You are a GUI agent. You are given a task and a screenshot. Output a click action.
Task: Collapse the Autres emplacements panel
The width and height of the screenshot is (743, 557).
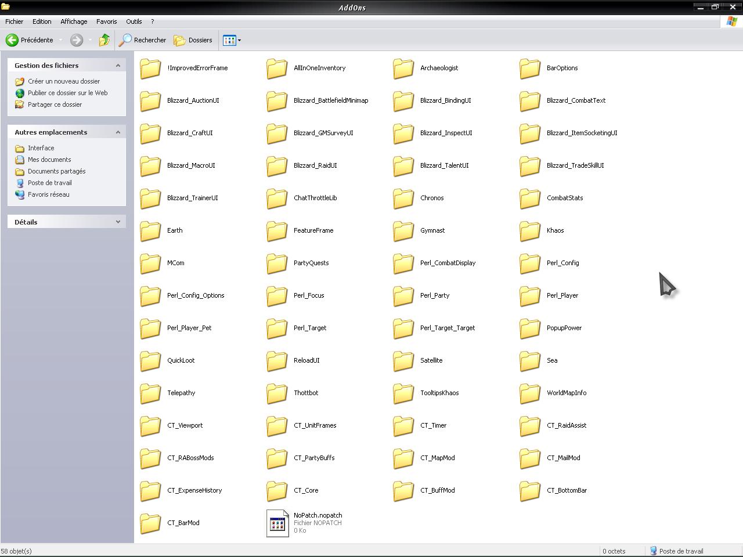pyautogui.click(x=118, y=132)
